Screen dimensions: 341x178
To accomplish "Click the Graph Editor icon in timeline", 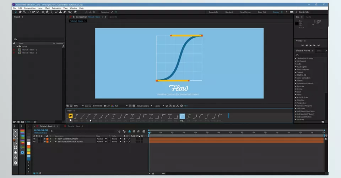I will 144,131.
